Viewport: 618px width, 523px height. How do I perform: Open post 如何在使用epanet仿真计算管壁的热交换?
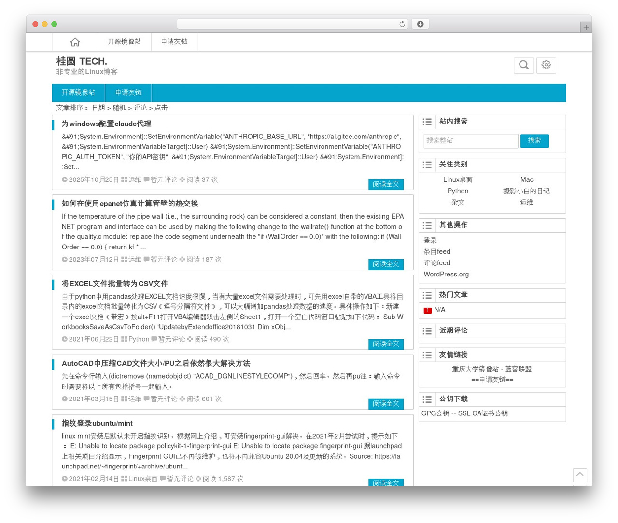pyautogui.click(x=130, y=204)
